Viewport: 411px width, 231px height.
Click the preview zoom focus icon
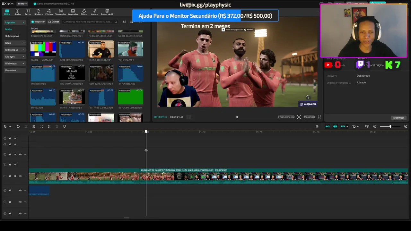click(x=299, y=117)
